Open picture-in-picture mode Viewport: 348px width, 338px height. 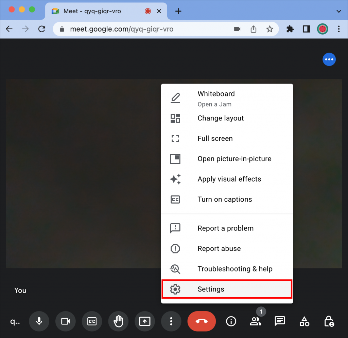click(234, 158)
